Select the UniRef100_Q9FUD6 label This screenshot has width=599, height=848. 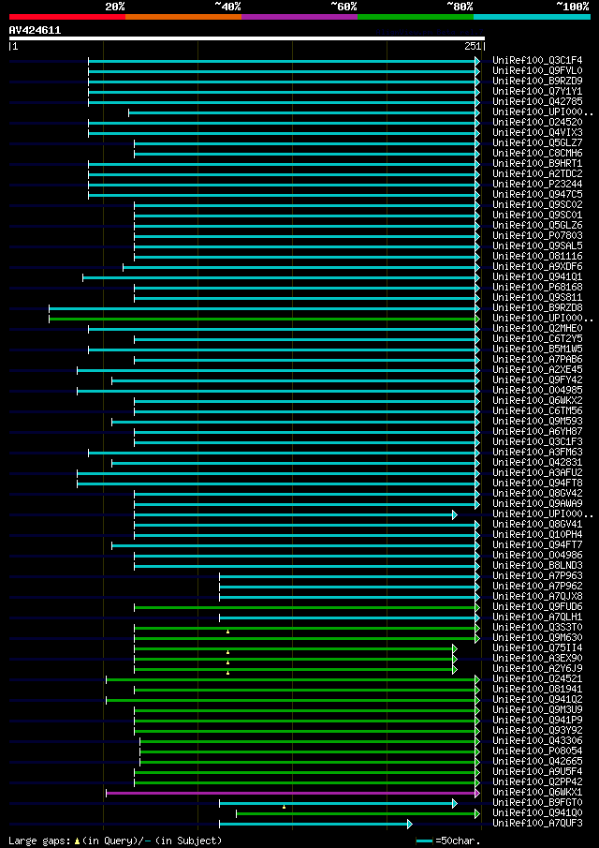point(537,607)
